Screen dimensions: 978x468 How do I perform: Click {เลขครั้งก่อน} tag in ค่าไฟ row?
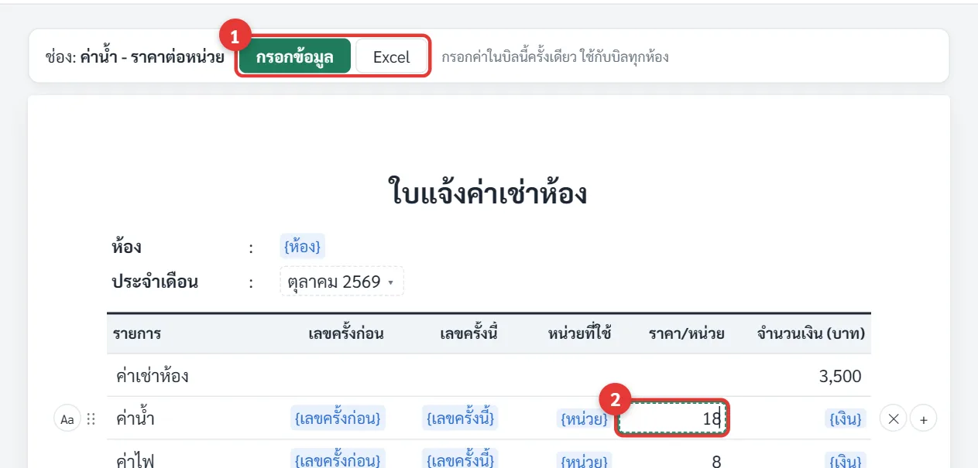(338, 461)
